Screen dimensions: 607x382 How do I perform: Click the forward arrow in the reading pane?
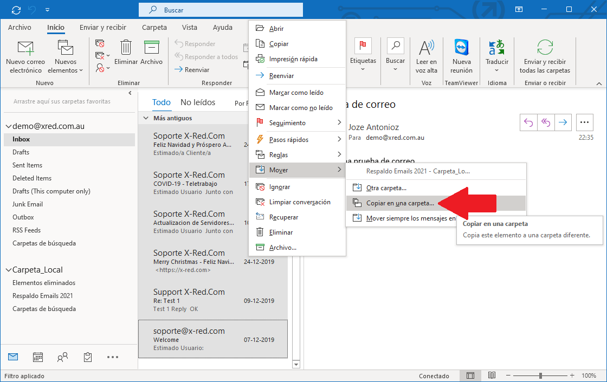563,122
